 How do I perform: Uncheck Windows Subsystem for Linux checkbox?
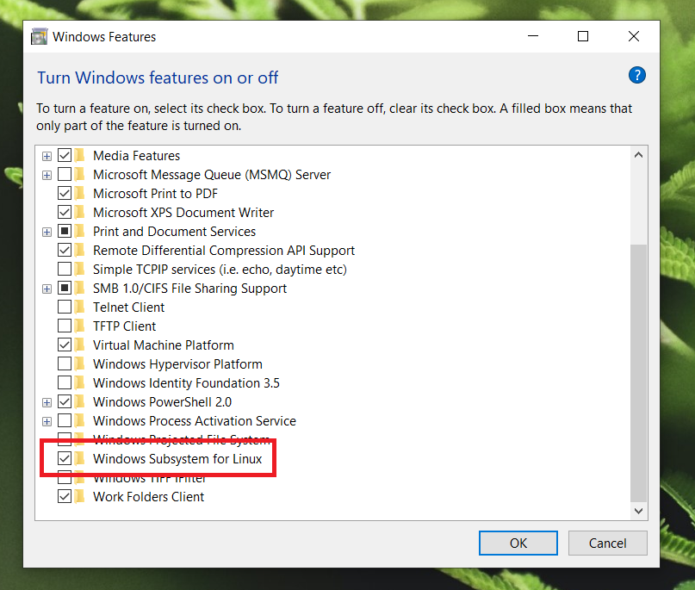pos(65,458)
